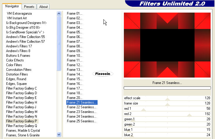Select &<Background Designers IV> category
The width and height of the screenshot is (215, 139).
pos(26,23)
